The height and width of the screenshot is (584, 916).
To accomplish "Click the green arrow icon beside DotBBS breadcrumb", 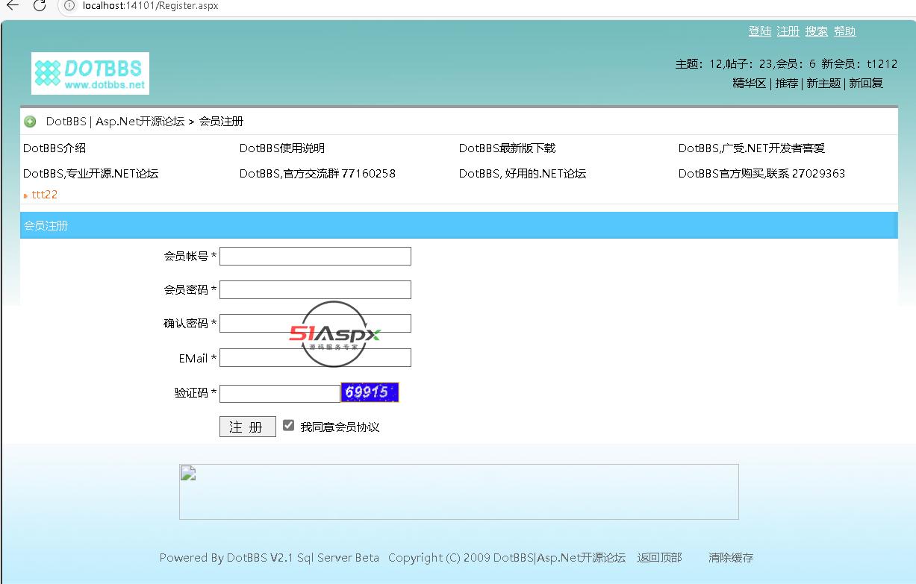I will click(31, 122).
